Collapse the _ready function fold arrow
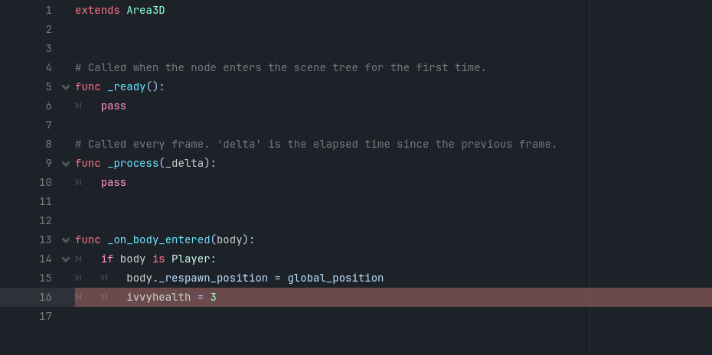The image size is (712, 355). pos(66,87)
